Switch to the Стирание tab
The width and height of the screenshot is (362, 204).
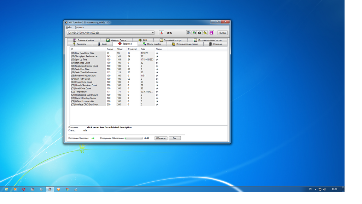(x=215, y=44)
